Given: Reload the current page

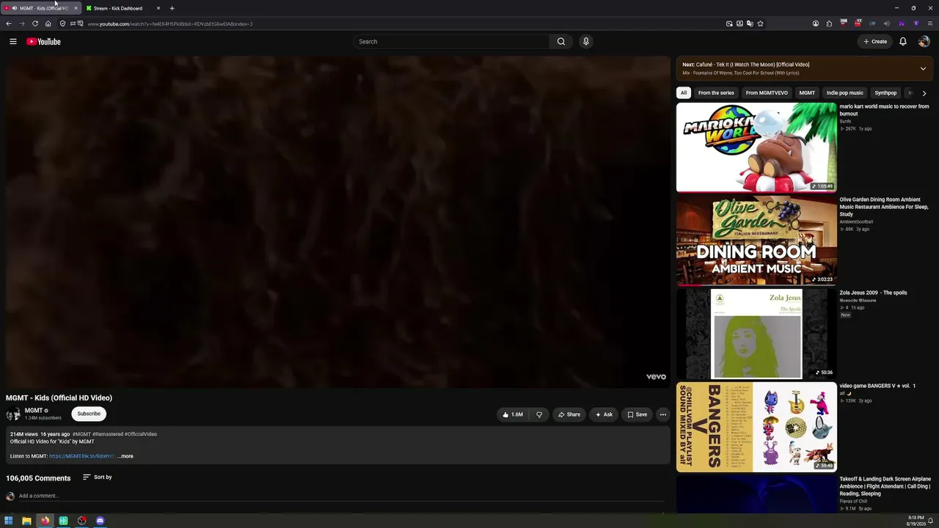Looking at the screenshot, I should [35, 23].
